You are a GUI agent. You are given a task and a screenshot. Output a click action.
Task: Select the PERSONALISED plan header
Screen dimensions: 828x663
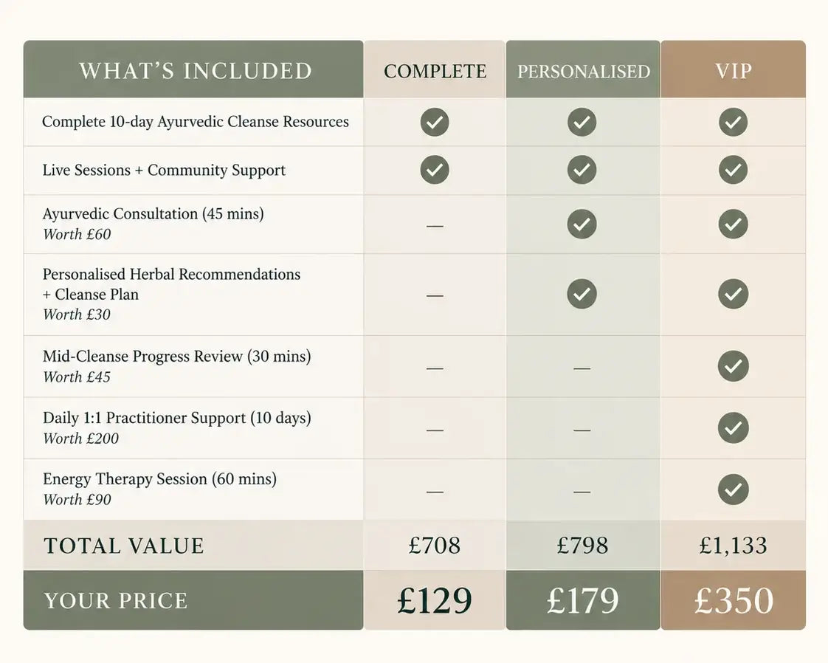click(583, 69)
